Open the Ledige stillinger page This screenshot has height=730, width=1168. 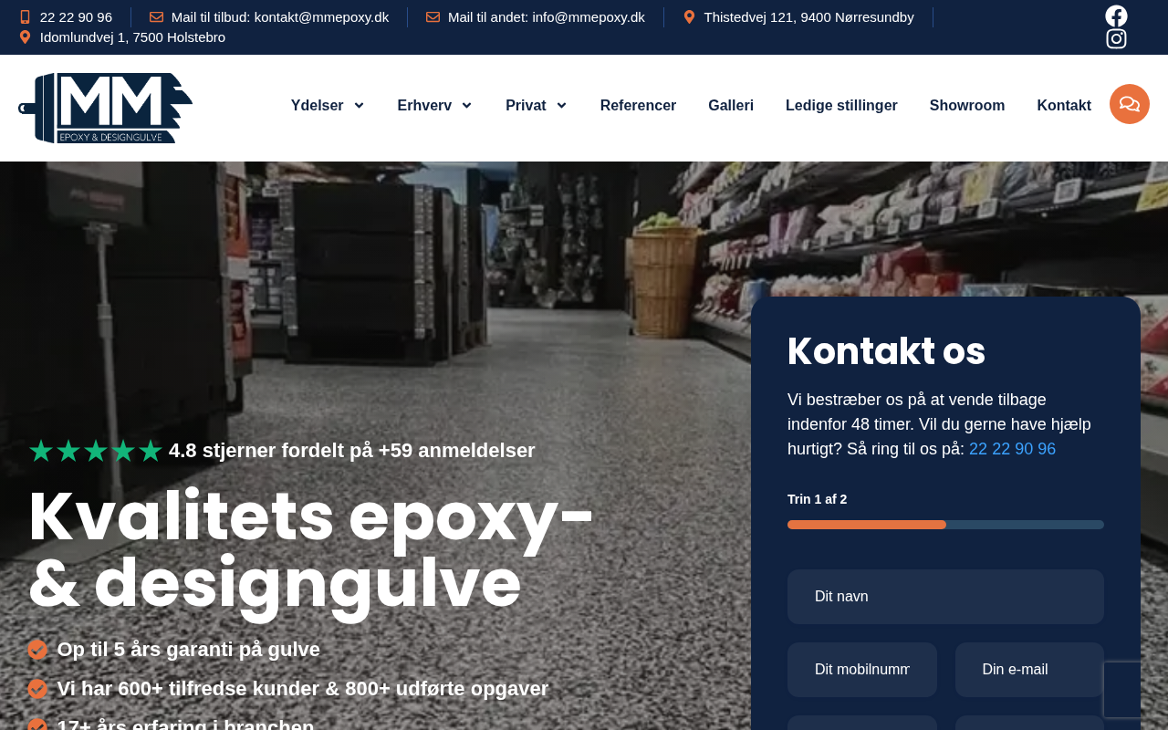point(841,106)
